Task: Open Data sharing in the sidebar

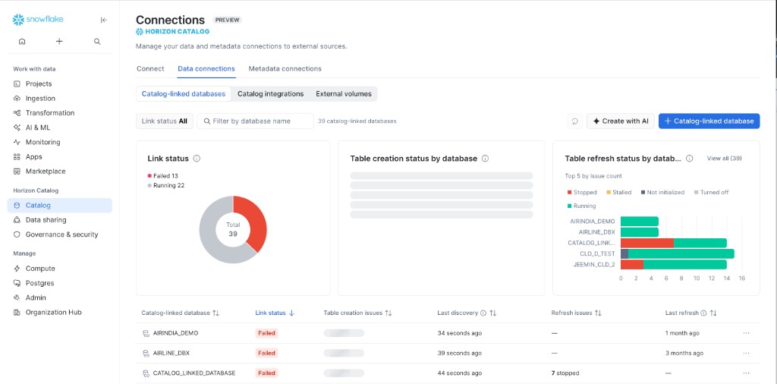Action: (59, 220)
